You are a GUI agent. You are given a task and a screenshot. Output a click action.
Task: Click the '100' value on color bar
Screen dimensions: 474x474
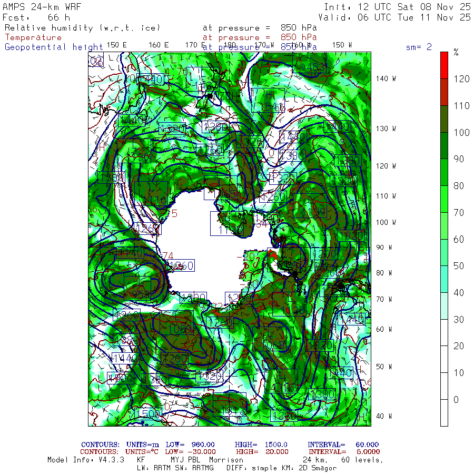pos(461,132)
